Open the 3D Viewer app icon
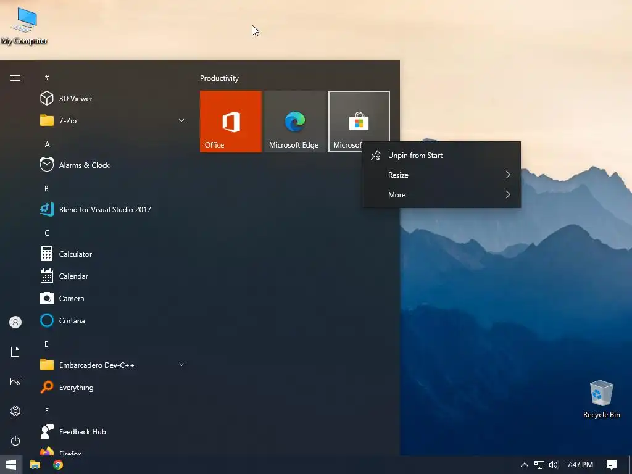Image resolution: width=632 pixels, height=474 pixels. coord(47,98)
